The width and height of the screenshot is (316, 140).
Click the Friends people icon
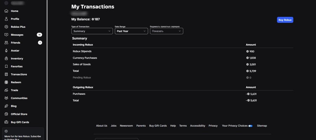click(x=6, y=43)
